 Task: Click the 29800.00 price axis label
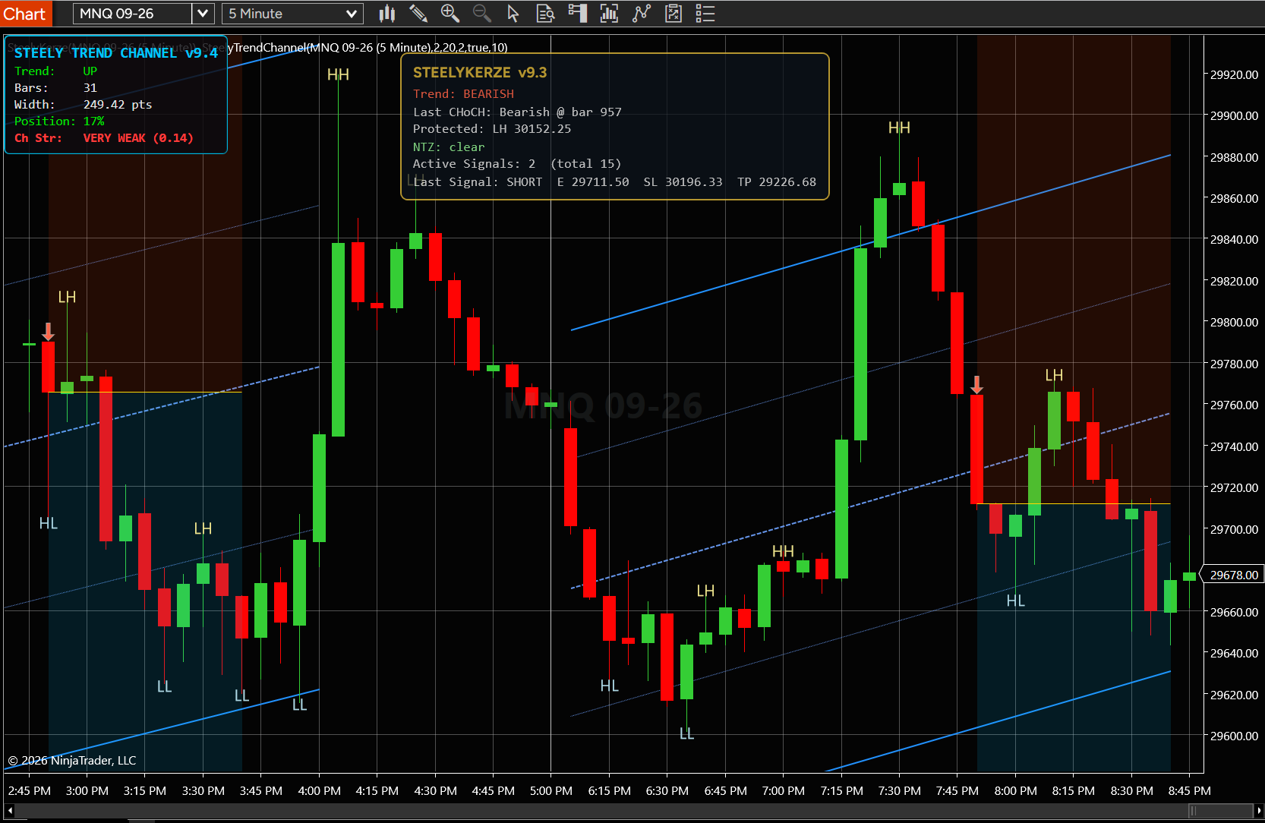(1234, 322)
